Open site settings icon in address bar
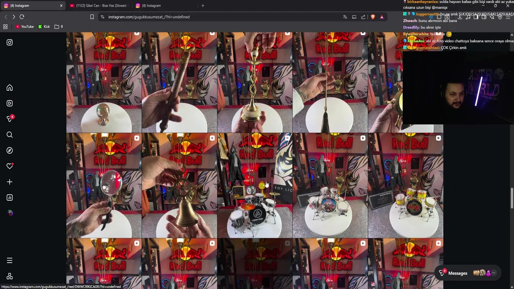Viewport: 514px width, 289px height. click(102, 17)
